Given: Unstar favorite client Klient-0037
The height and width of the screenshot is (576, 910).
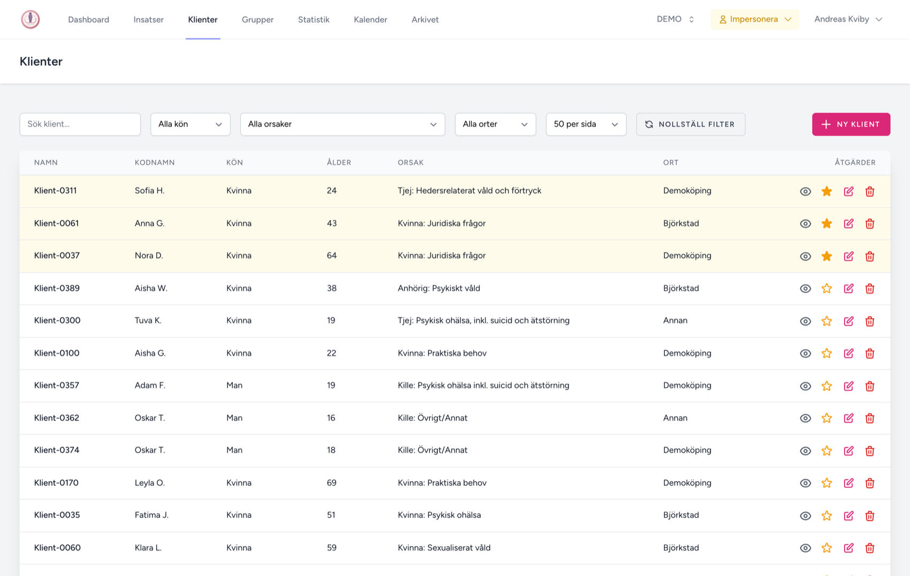Looking at the screenshot, I should [826, 256].
